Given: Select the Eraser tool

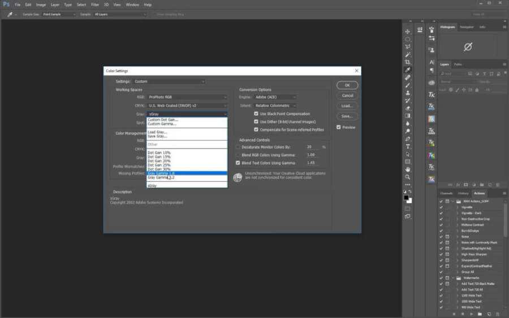Looking at the screenshot, I should tap(407, 108).
